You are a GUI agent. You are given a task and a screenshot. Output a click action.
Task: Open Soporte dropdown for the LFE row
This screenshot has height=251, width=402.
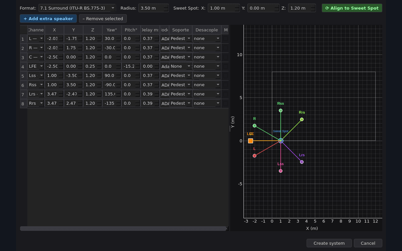[181, 67]
